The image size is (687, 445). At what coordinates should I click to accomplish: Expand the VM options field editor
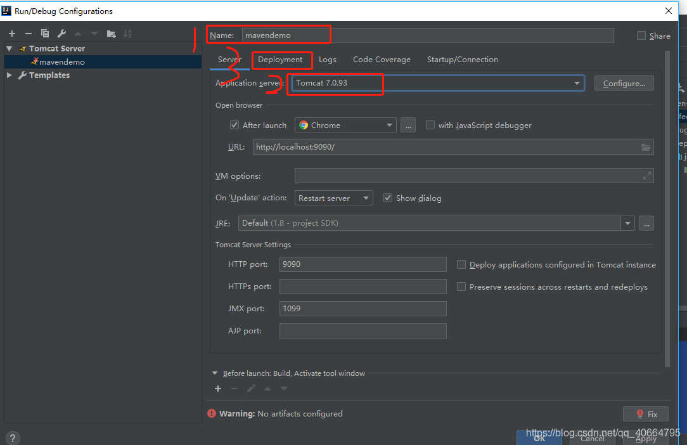(646, 176)
